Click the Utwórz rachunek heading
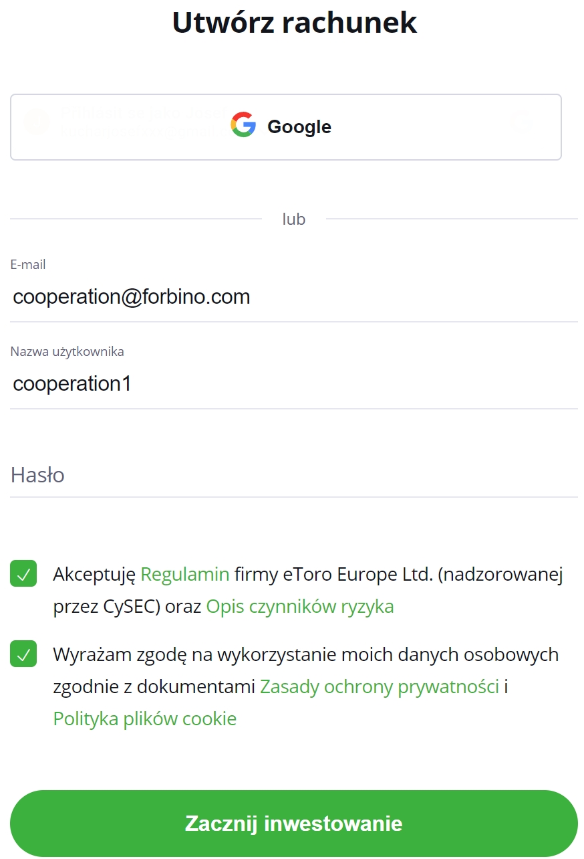Screen dimensions: 584x859 pos(294,22)
